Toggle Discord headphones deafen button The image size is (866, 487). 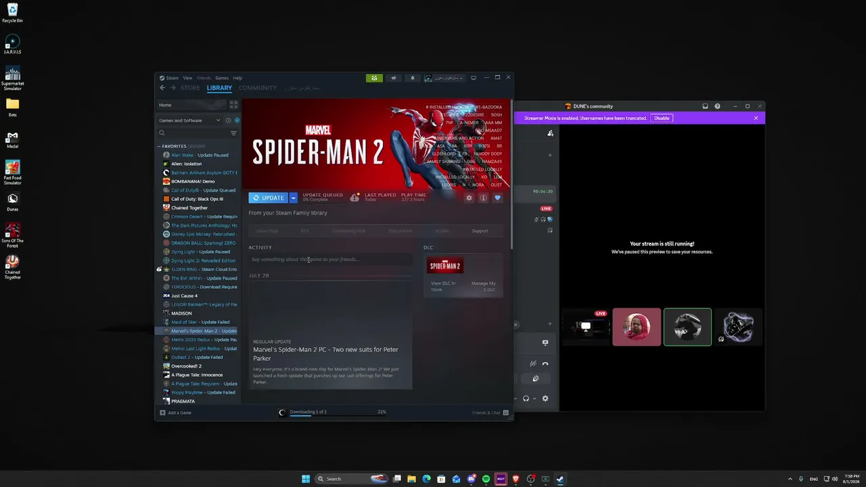click(x=526, y=398)
